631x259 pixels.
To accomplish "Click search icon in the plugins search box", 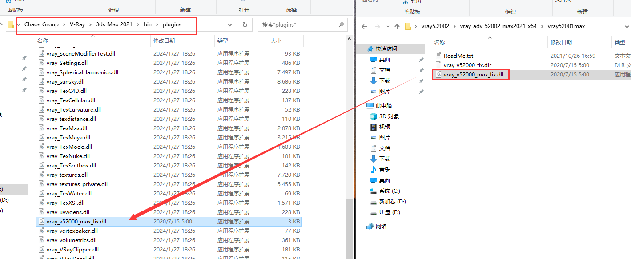I will point(341,25).
